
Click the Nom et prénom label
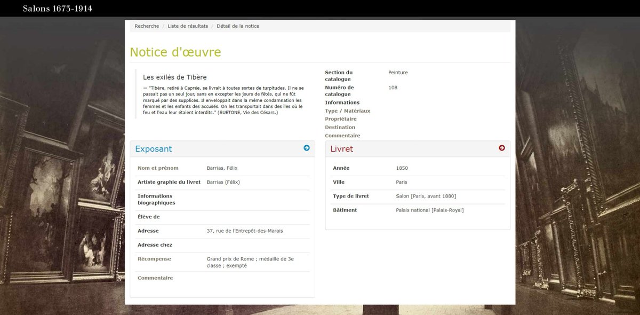[158, 168]
